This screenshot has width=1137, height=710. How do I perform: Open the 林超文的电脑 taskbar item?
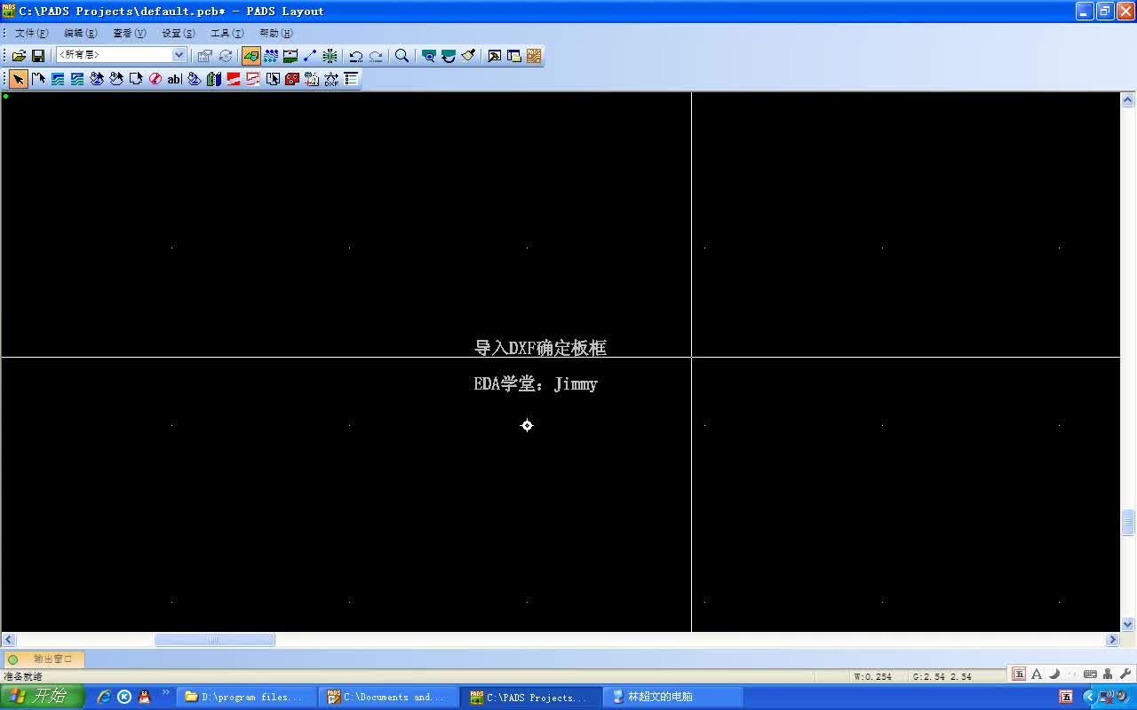(x=672, y=698)
